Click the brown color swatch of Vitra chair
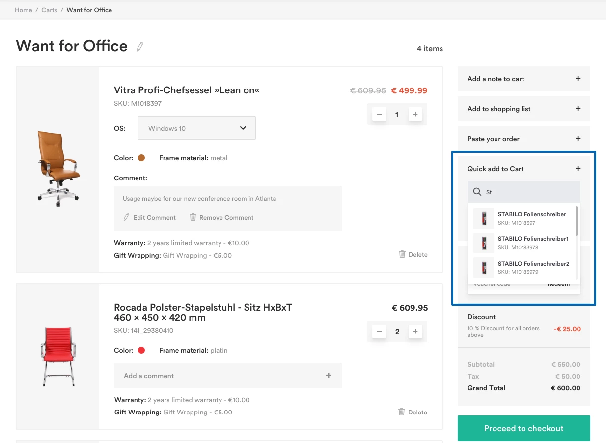The image size is (606, 443). pos(141,158)
